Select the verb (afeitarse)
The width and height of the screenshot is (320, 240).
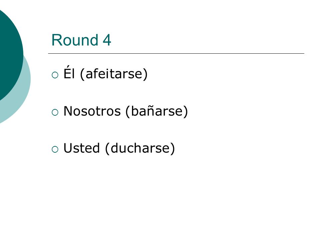[114, 74]
